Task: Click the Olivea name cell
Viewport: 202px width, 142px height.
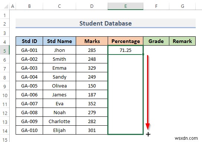Action: (59, 86)
